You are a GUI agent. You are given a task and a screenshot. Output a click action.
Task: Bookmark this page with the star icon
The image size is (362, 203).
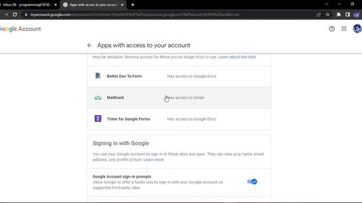pyautogui.click(x=327, y=15)
